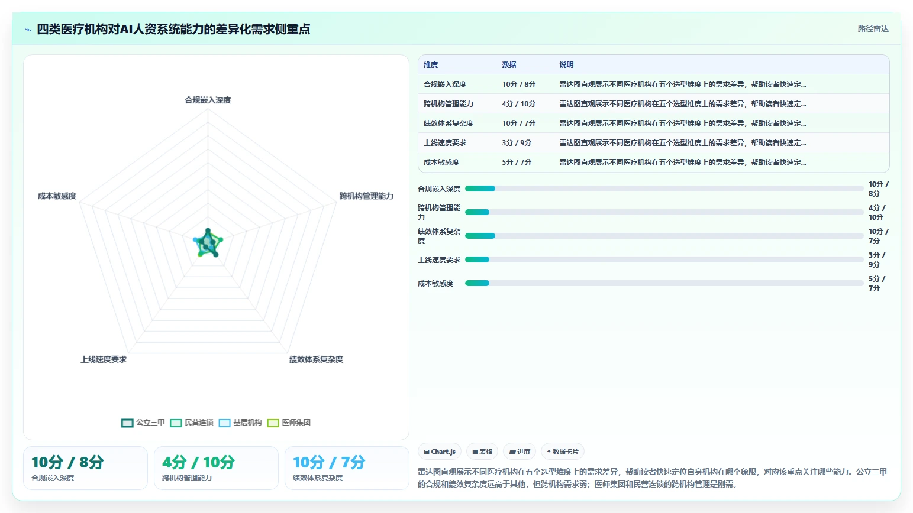Click radar axis label 上线速度要求

[x=104, y=359]
